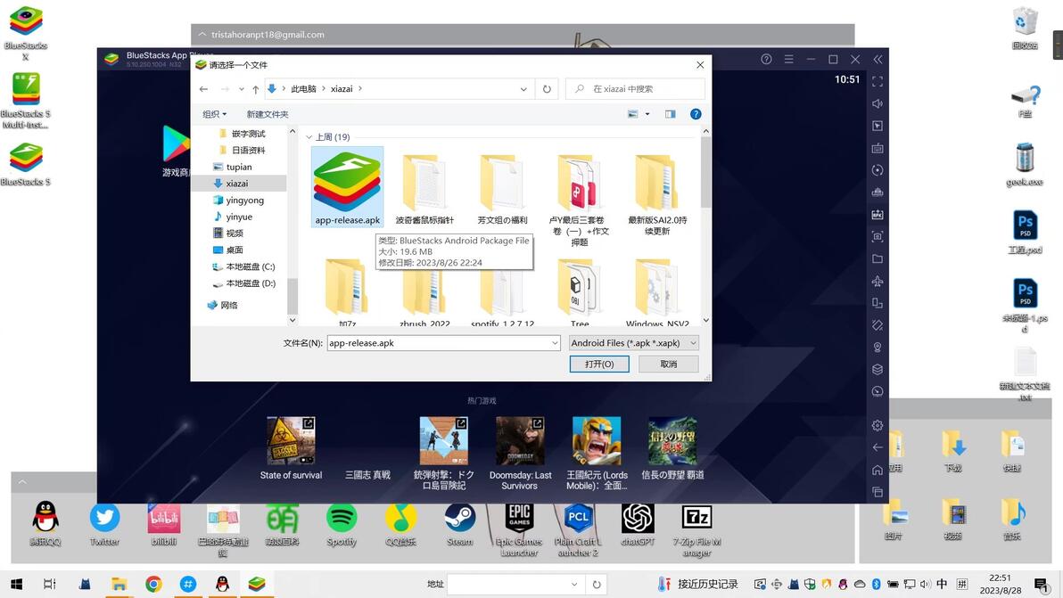Viewport: 1063px width, 598px height.
Task: Open BlueStacks help icon in title bar
Action: [x=766, y=60]
